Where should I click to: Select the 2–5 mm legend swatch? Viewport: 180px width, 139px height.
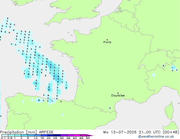pyautogui.click(x=24, y=135)
